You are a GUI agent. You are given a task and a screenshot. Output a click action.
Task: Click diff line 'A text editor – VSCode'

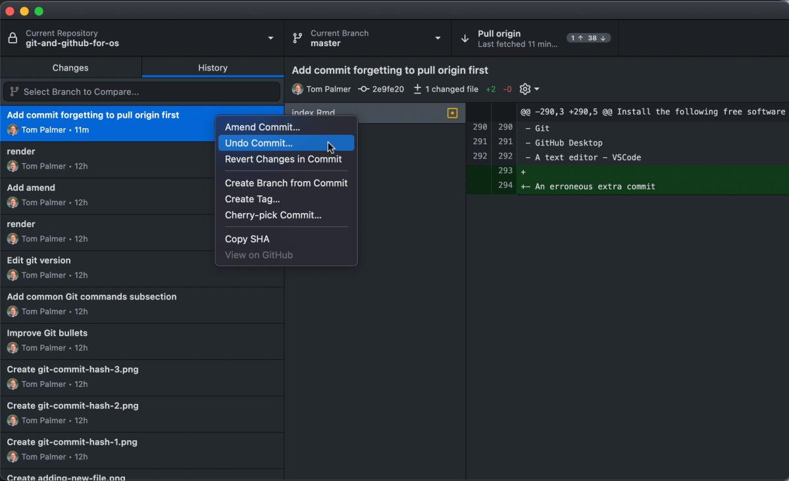pos(628,157)
